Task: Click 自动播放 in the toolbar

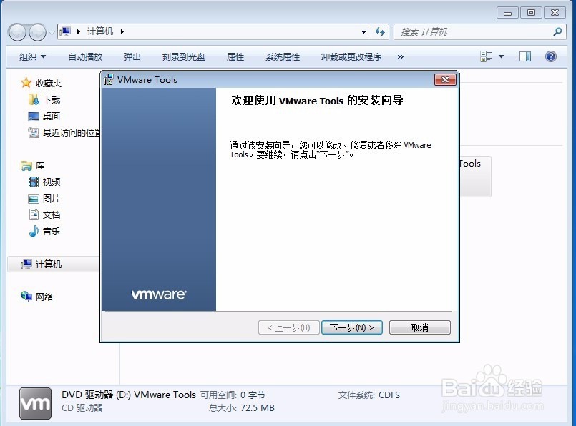Action: point(85,57)
